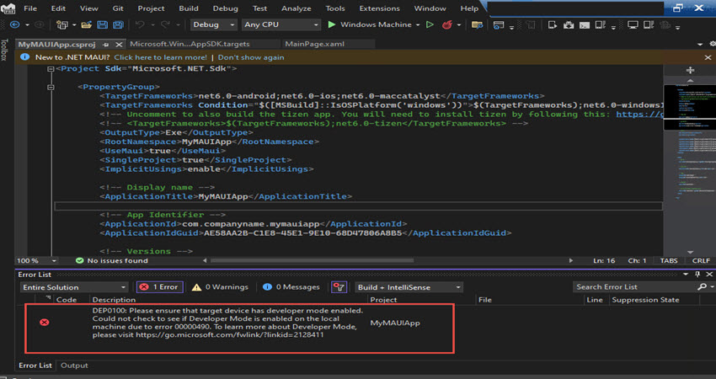This screenshot has height=379, width=716.
Task: Toggle the 0 Messages filter
Action: [x=289, y=286]
